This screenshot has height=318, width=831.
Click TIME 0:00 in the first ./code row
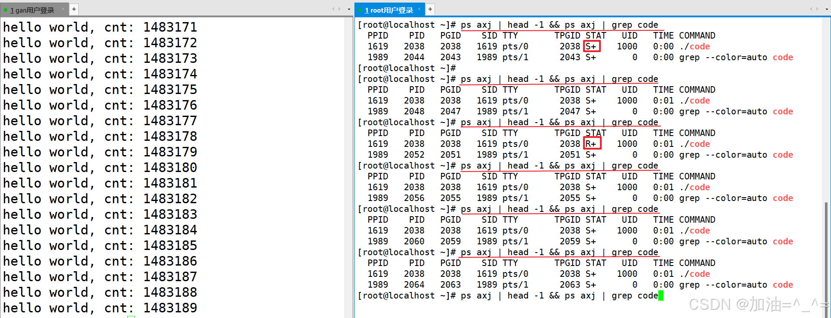click(x=664, y=46)
